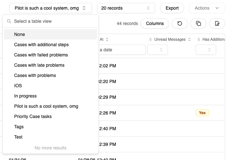Viewport: 229px width, 160px height.
Task: Click the reset/refresh table icon button
Action: 180,23
